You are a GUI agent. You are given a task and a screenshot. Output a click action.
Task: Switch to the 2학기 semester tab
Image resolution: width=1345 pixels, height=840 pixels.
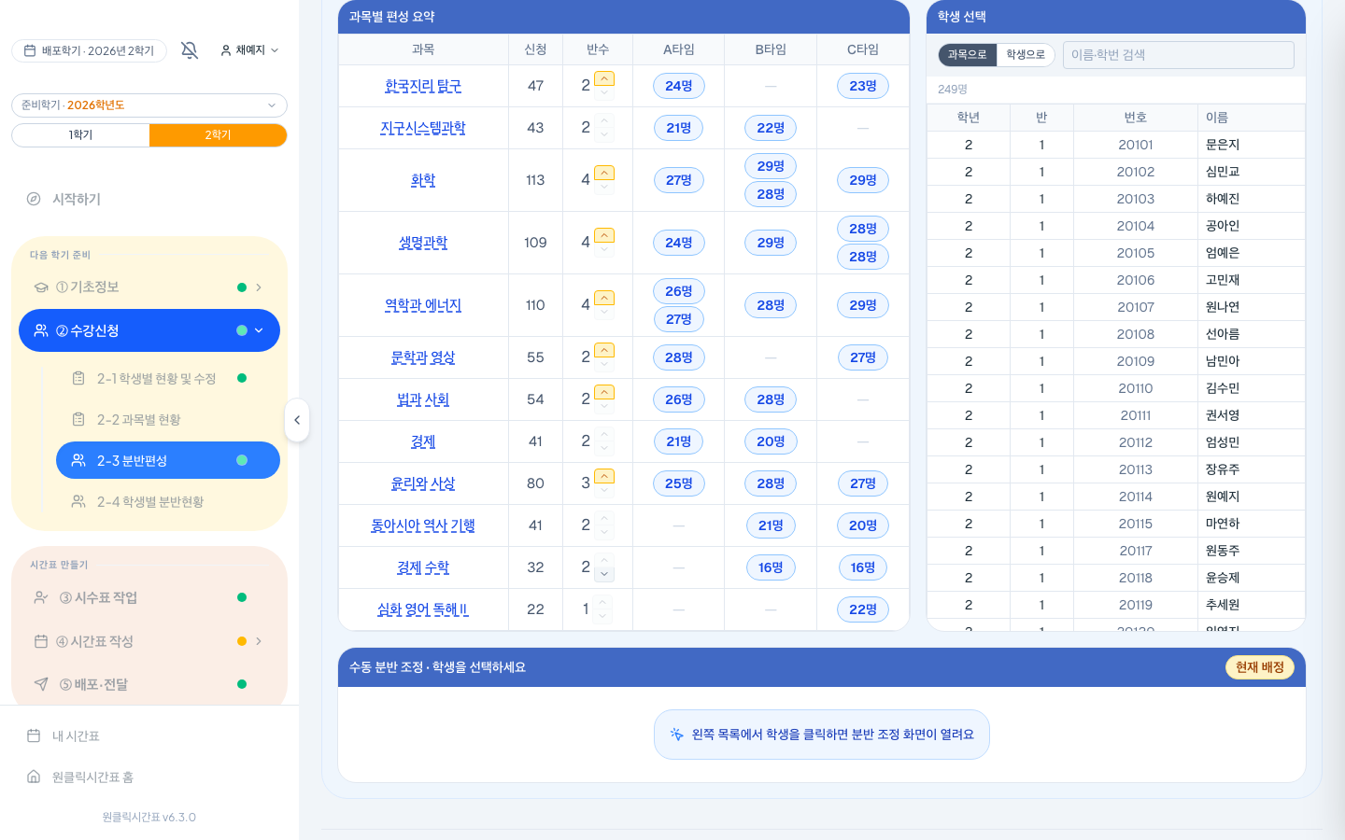[218, 135]
